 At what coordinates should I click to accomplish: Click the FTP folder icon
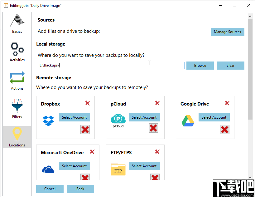tap(118, 169)
